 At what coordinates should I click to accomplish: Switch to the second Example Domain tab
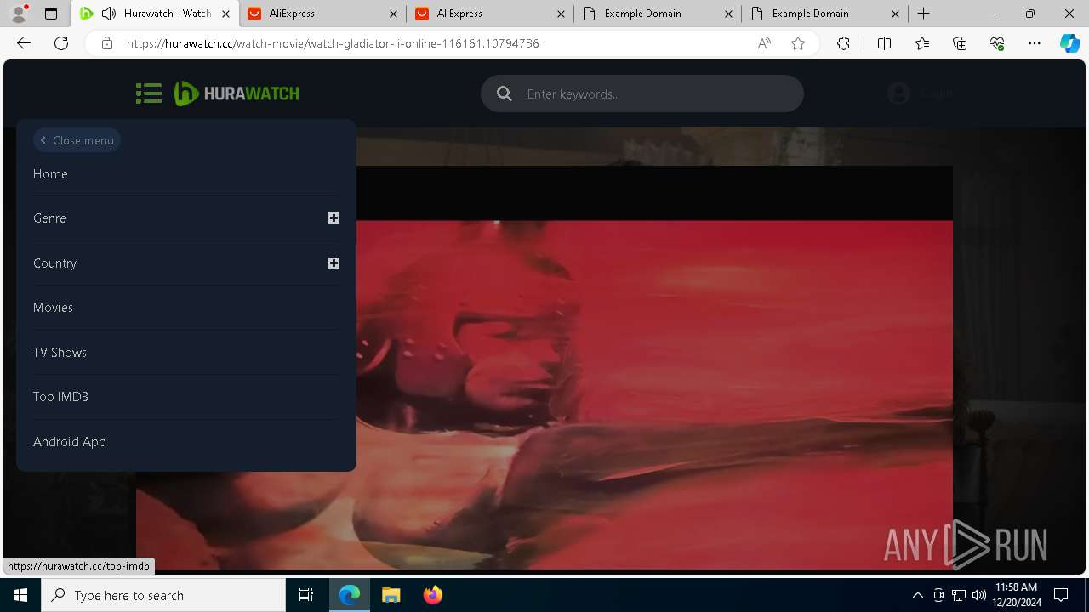824,14
